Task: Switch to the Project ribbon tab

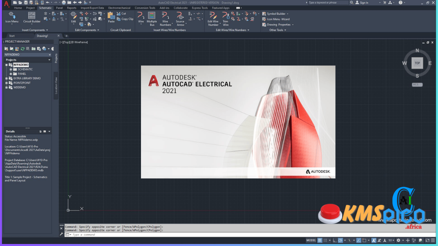Action: click(x=30, y=8)
